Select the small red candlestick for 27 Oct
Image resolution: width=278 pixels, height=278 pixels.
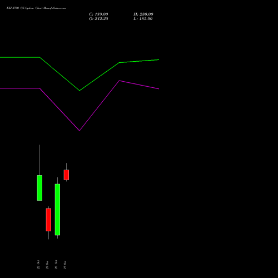(66, 175)
